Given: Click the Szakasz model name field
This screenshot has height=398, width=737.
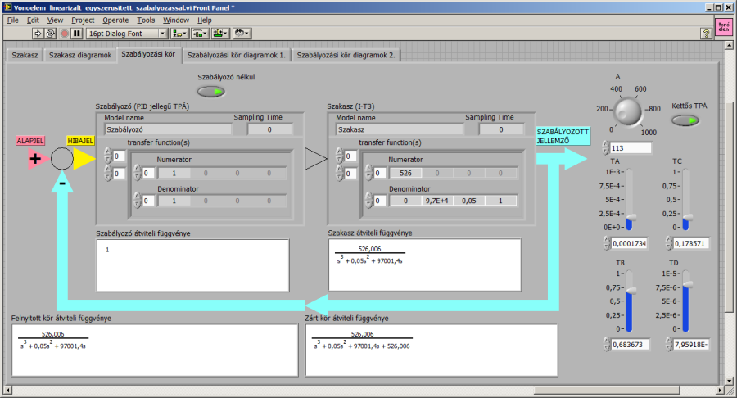Looking at the screenshot, I should (398, 129).
